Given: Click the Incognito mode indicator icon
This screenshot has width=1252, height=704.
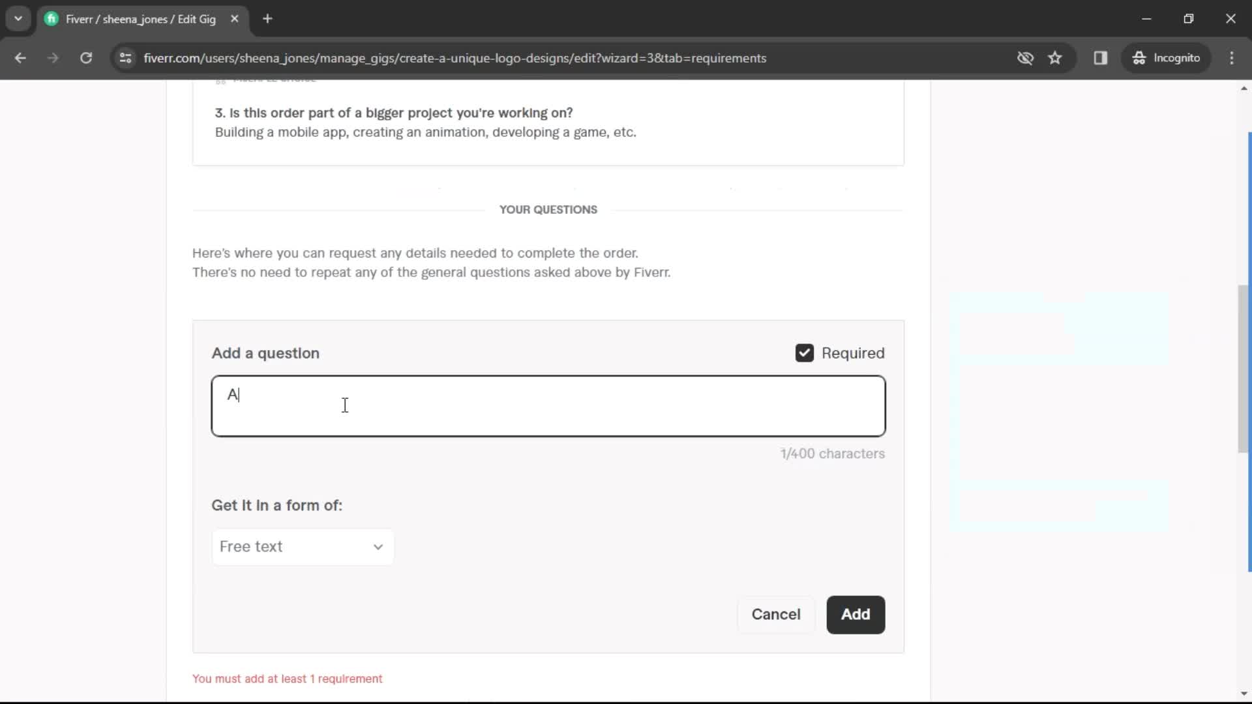Looking at the screenshot, I should (1139, 57).
